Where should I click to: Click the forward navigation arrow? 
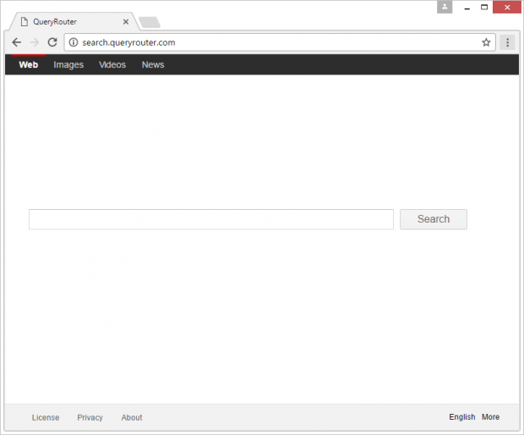coord(35,42)
